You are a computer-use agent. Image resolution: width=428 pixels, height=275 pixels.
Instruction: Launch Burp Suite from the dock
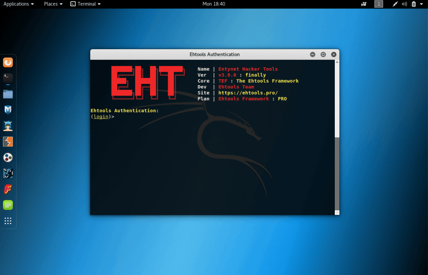(8, 142)
